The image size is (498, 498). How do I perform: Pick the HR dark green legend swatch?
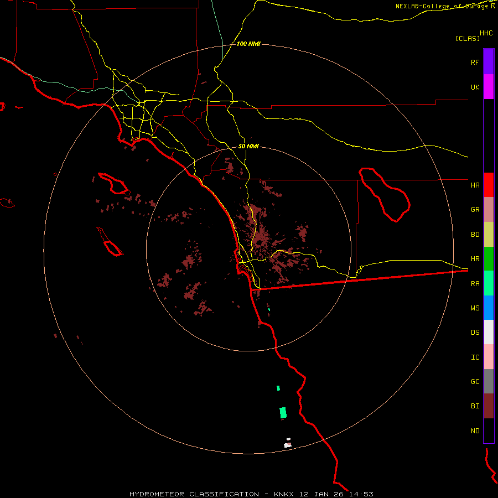(489, 258)
